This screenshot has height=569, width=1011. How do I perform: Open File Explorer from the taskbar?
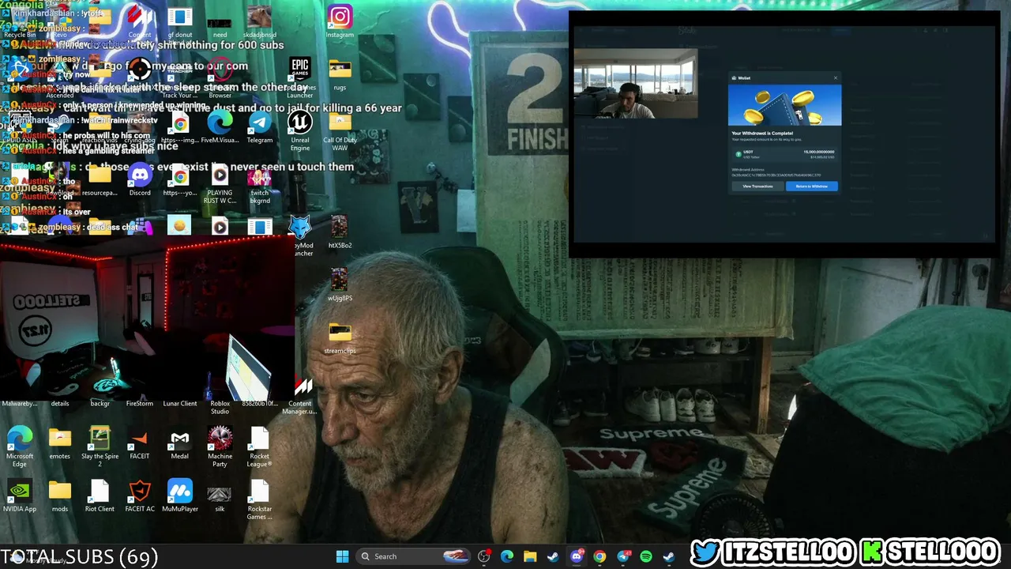click(530, 556)
